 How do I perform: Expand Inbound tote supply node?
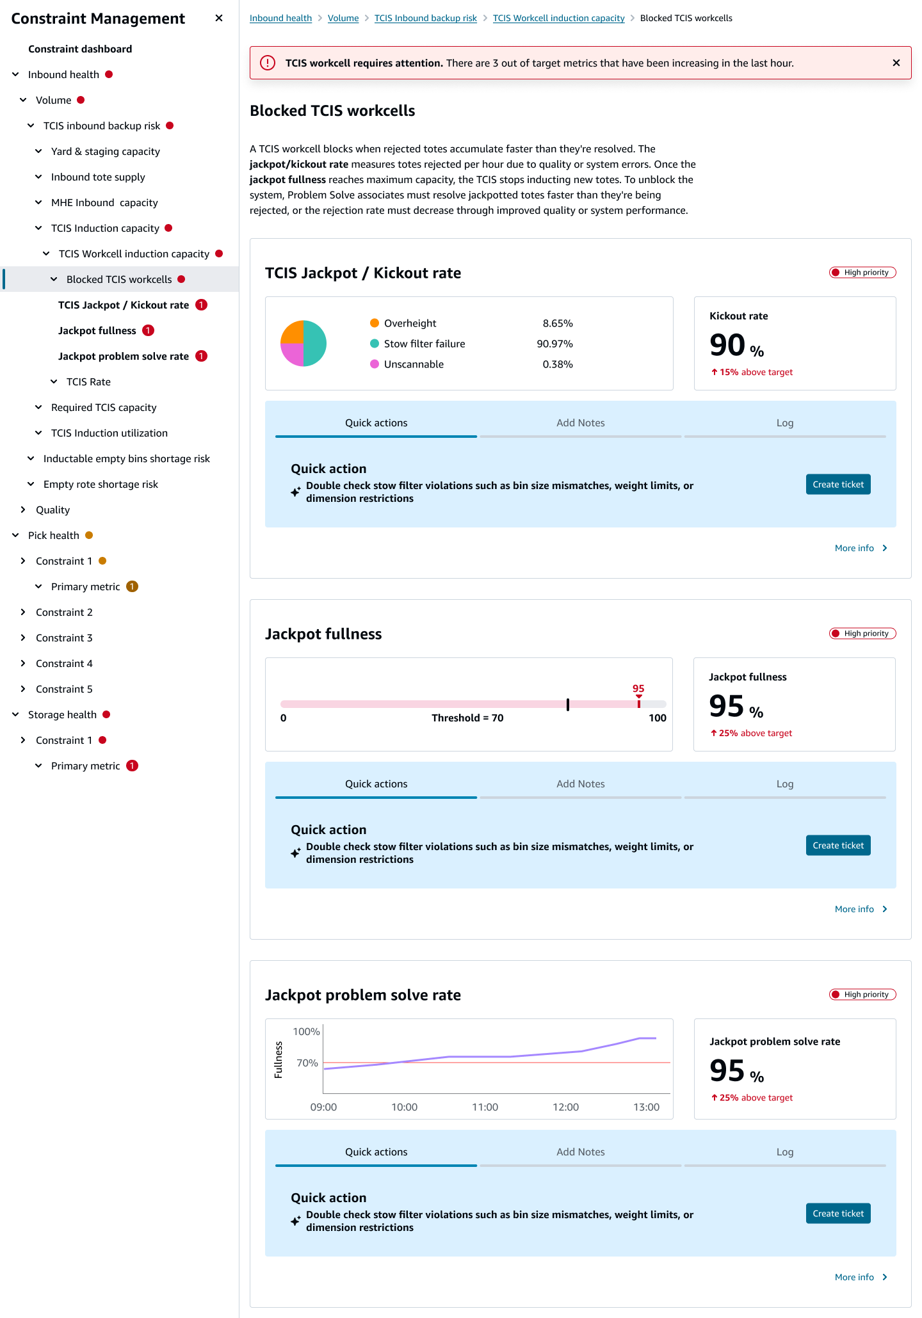(x=38, y=177)
